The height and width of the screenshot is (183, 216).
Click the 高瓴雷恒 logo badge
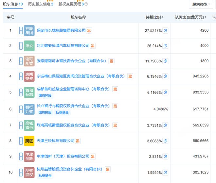(x=29, y=125)
